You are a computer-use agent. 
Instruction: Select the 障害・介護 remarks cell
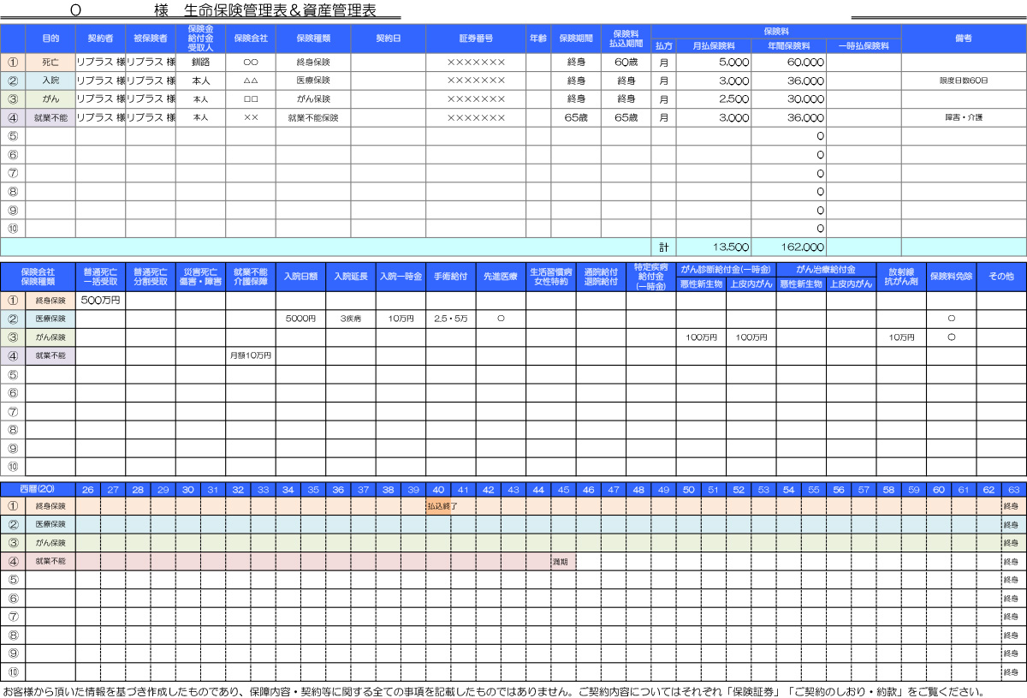(x=963, y=117)
